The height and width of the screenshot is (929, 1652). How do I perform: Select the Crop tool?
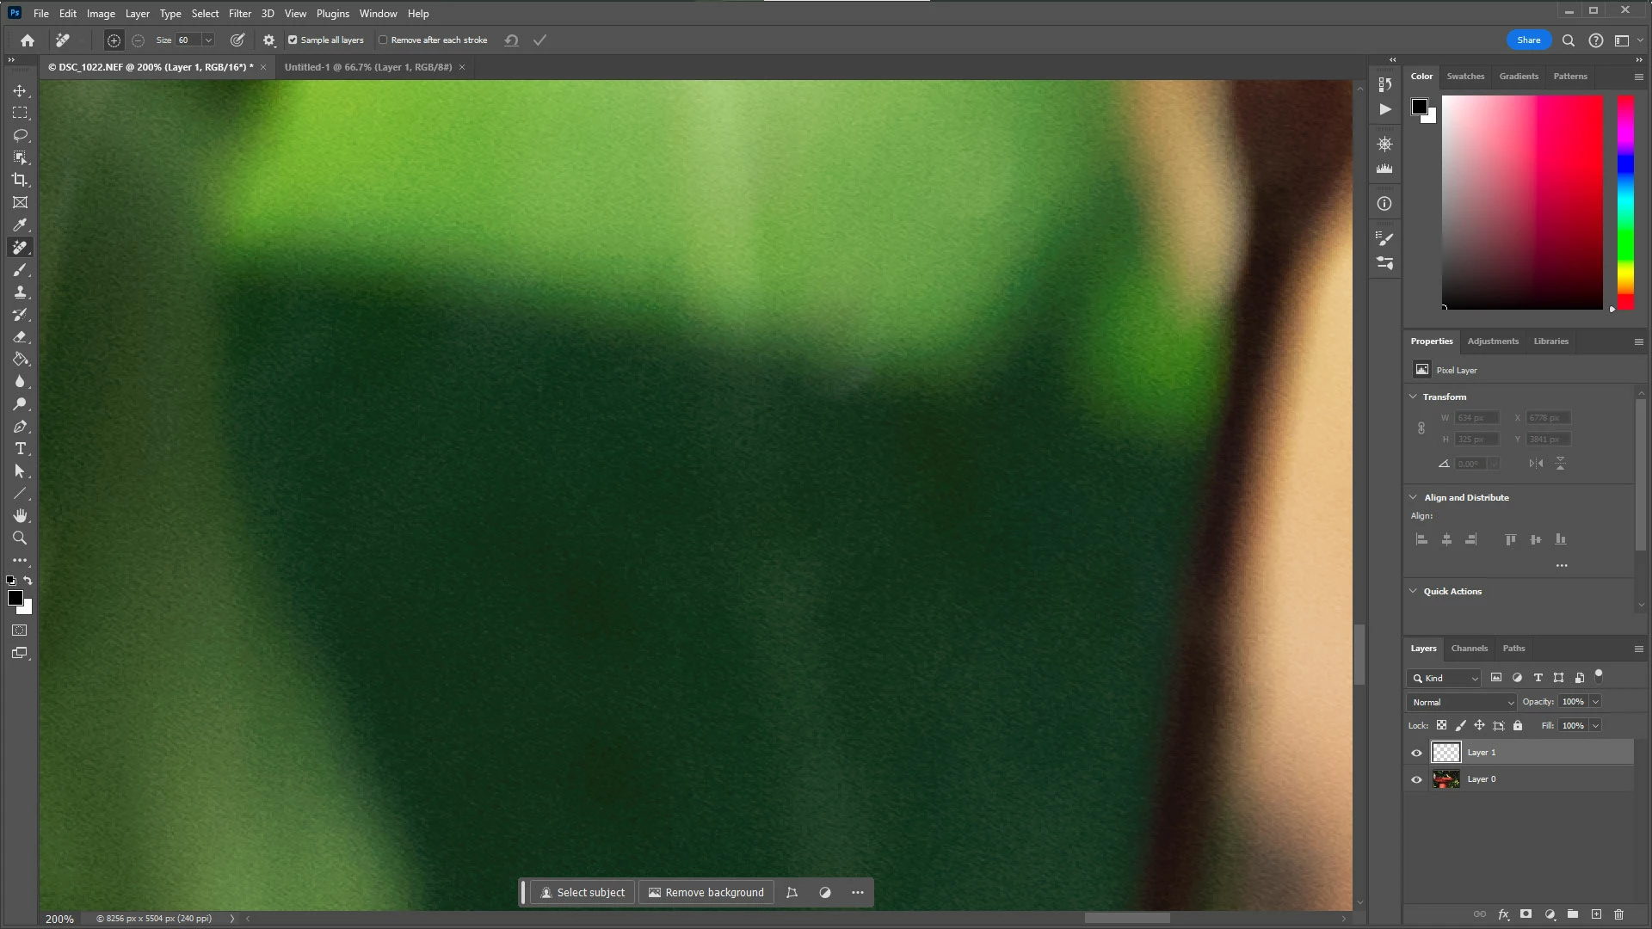[x=20, y=180]
